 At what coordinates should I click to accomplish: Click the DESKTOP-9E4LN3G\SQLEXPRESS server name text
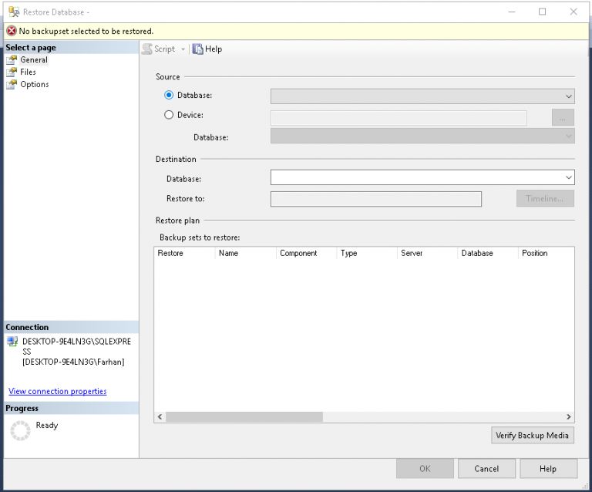pos(76,346)
